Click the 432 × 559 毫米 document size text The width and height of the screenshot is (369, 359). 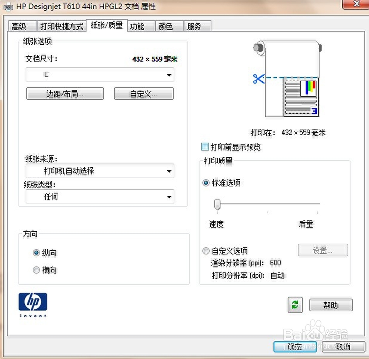pyautogui.click(x=155, y=59)
